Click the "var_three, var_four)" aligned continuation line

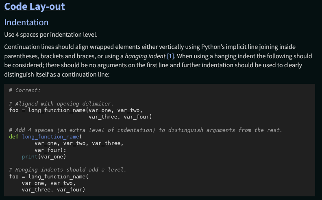click(x=120, y=117)
